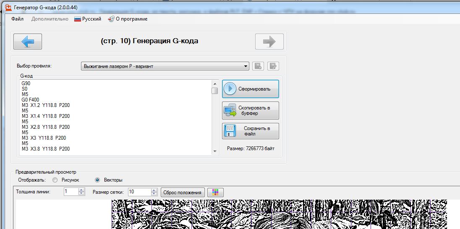The height and width of the screenshot is (229, 460).
Task: Open the profile selection dropdown
Action: [x=165, y=66]
